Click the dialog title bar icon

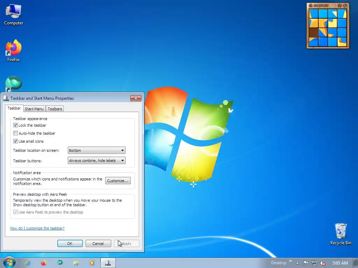(6, 98)
